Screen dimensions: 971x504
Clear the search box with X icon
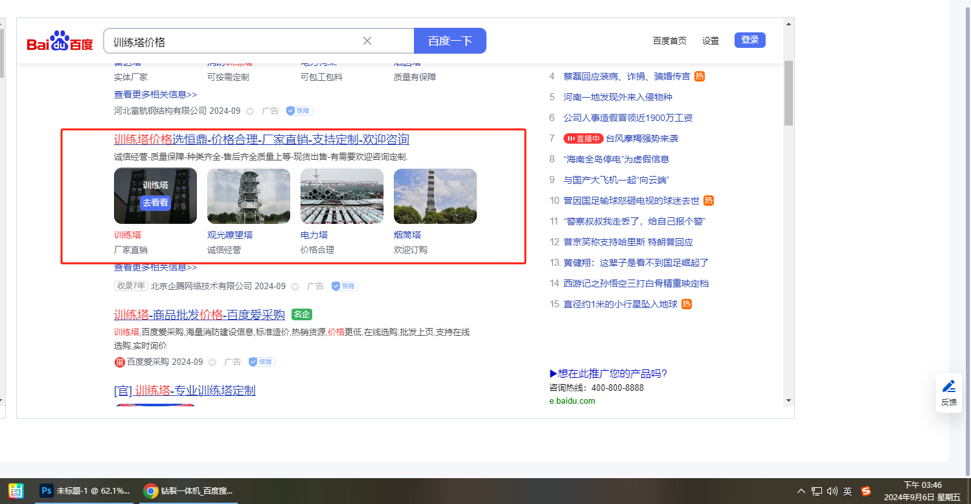[367, 41]
